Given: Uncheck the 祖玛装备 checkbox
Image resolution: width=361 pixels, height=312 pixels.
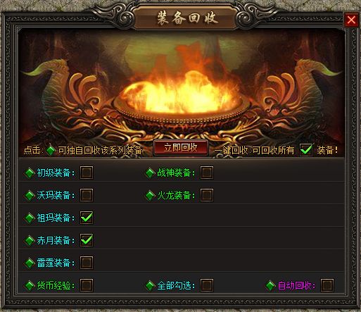Looking at the screenshot, I should pos(87,218).
